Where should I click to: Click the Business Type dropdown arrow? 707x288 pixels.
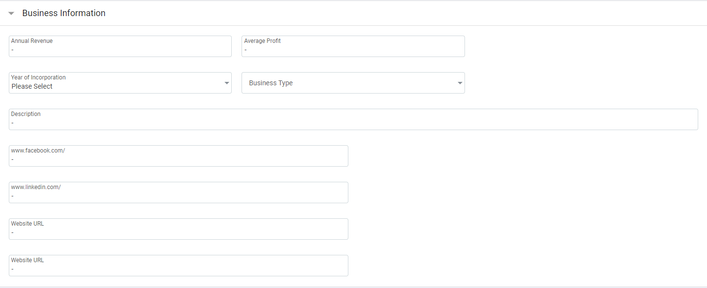(460, 83)
